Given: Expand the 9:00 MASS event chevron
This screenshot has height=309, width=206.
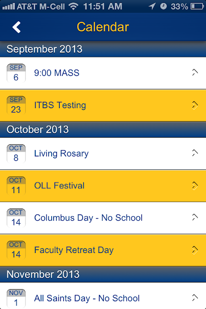Looking at the screenshot, I should coord(195,72).
